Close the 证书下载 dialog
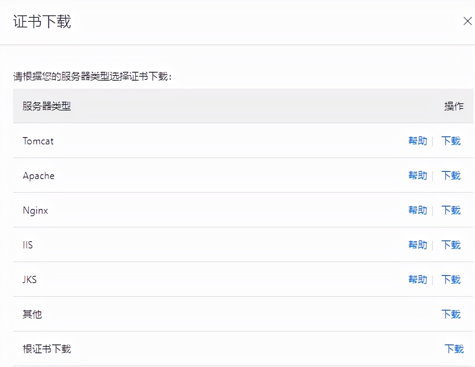 467,21
